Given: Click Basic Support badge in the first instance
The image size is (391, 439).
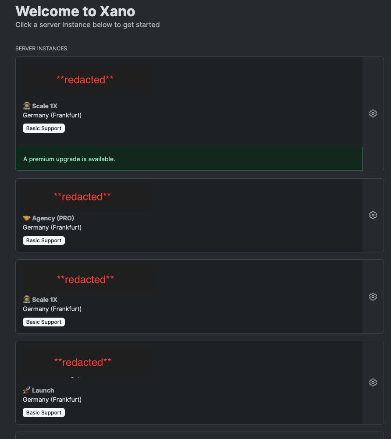Looking at the screenshot, I should tap(44, 128).
